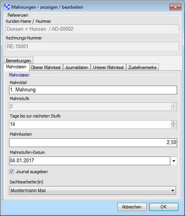Image resolution: width=185 pixels, height=216 pixels.
Task: Confirm with the OK button
Action: coord(164,207)
